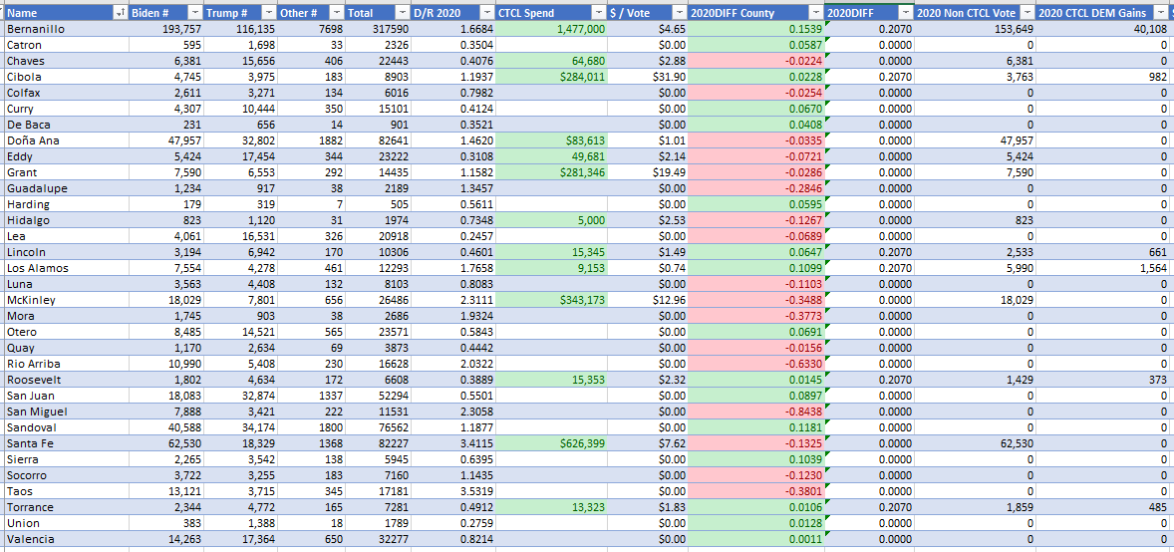1174x552 pixels.
Task: Select Mora's red cell -0.3773
Action: (756, 315)
